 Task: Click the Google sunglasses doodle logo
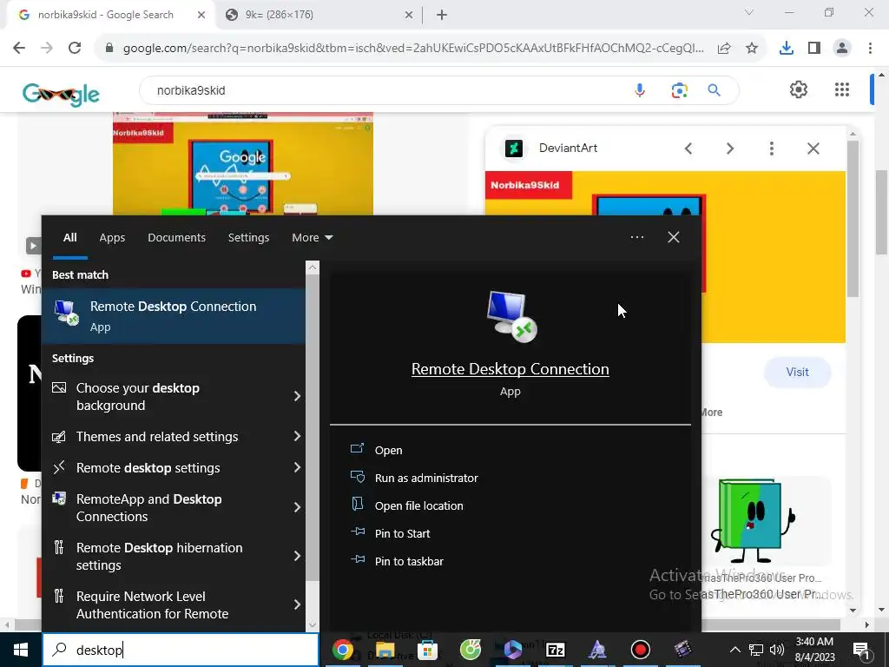tap(62, 94)
